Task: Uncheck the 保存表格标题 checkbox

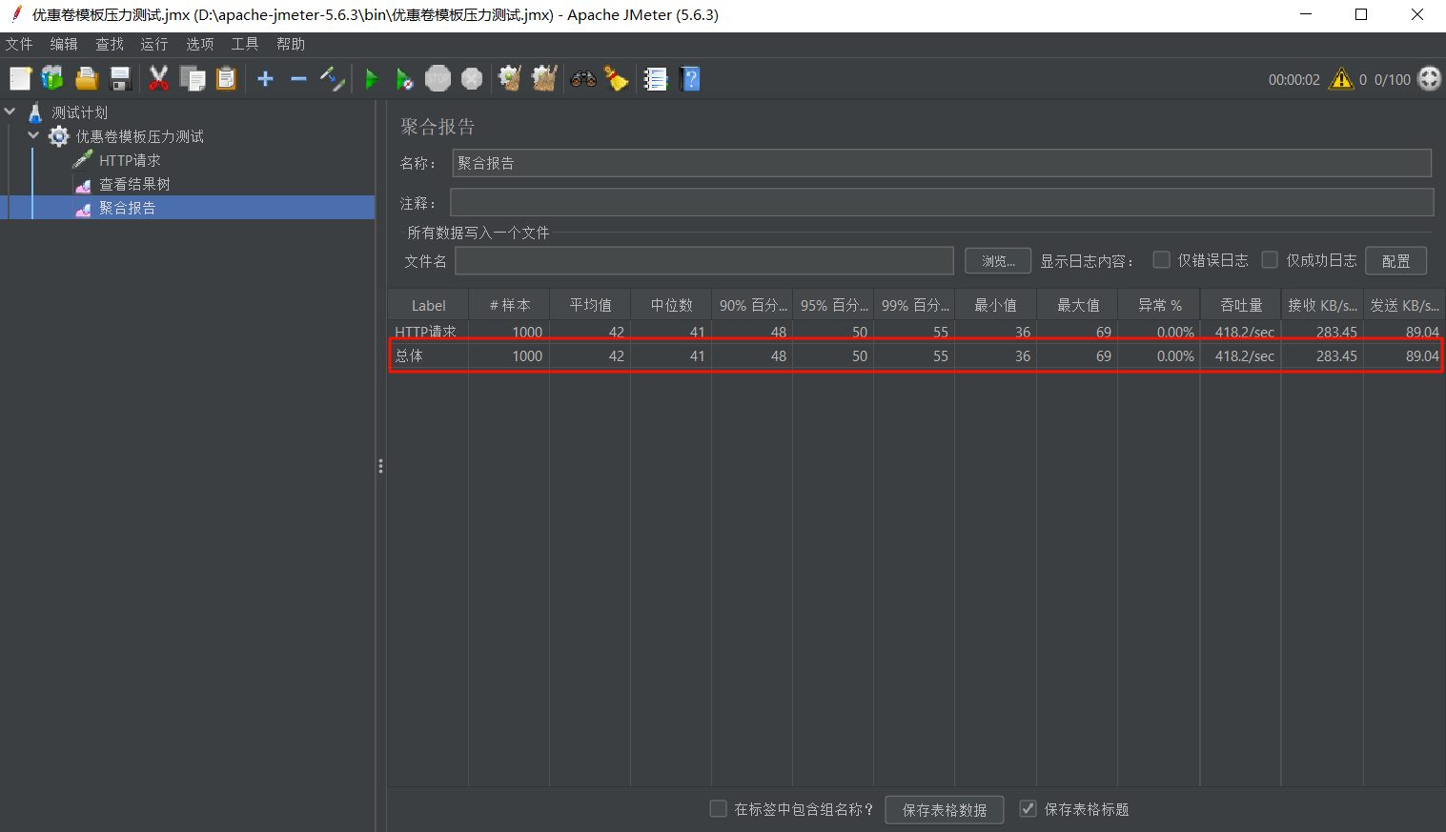Action: tap(1028, 808)
